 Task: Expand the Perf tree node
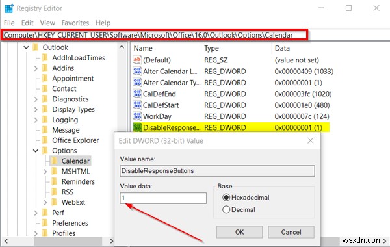tap(36, 213)
